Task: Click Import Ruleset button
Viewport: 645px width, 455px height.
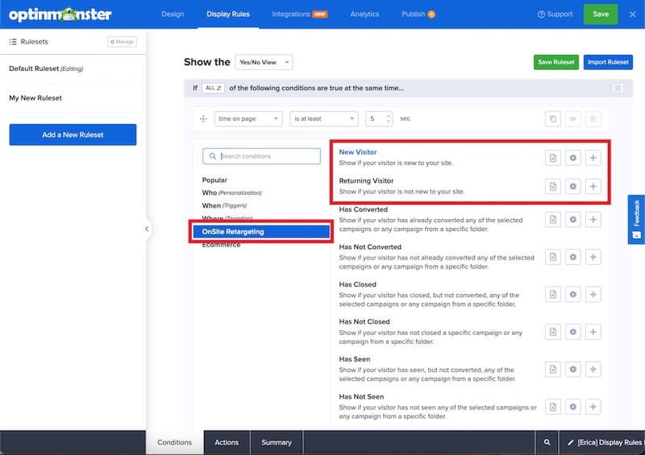Action: pyautogui.click(x=608, y=62)
